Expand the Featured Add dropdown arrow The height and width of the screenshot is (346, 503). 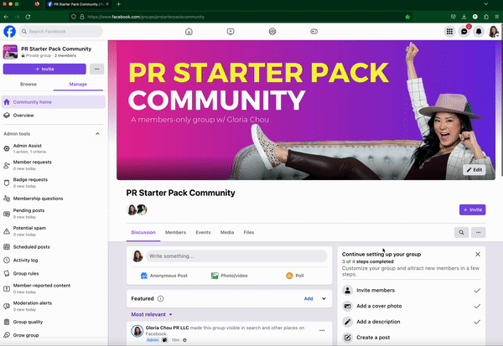pyautogui.click(x=322, y=297)
